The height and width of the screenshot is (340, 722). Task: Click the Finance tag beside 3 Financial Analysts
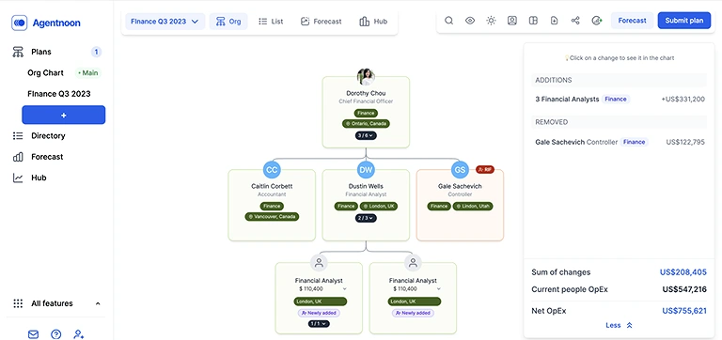tap(616, 99)
